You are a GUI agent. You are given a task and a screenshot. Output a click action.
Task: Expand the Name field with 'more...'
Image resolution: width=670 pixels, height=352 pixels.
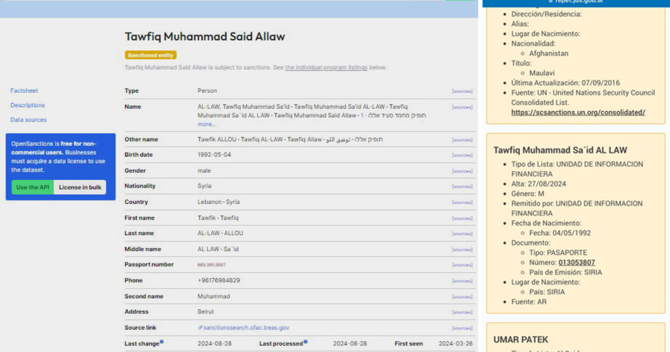tap(207, 124)
